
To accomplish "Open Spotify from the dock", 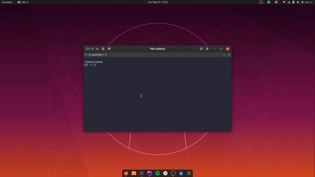I will pos(157,173).
